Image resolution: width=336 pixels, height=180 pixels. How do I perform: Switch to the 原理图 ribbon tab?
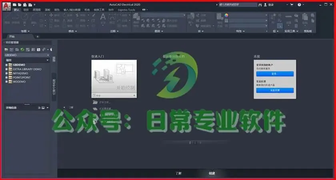click(37, 10)
